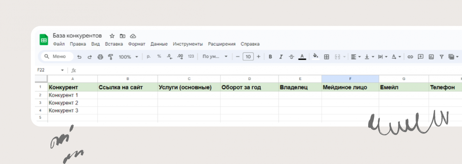This screenshot has height=164, width=462.
Task: Select the Конкурент header cell
Action: [x=72, y=87]
